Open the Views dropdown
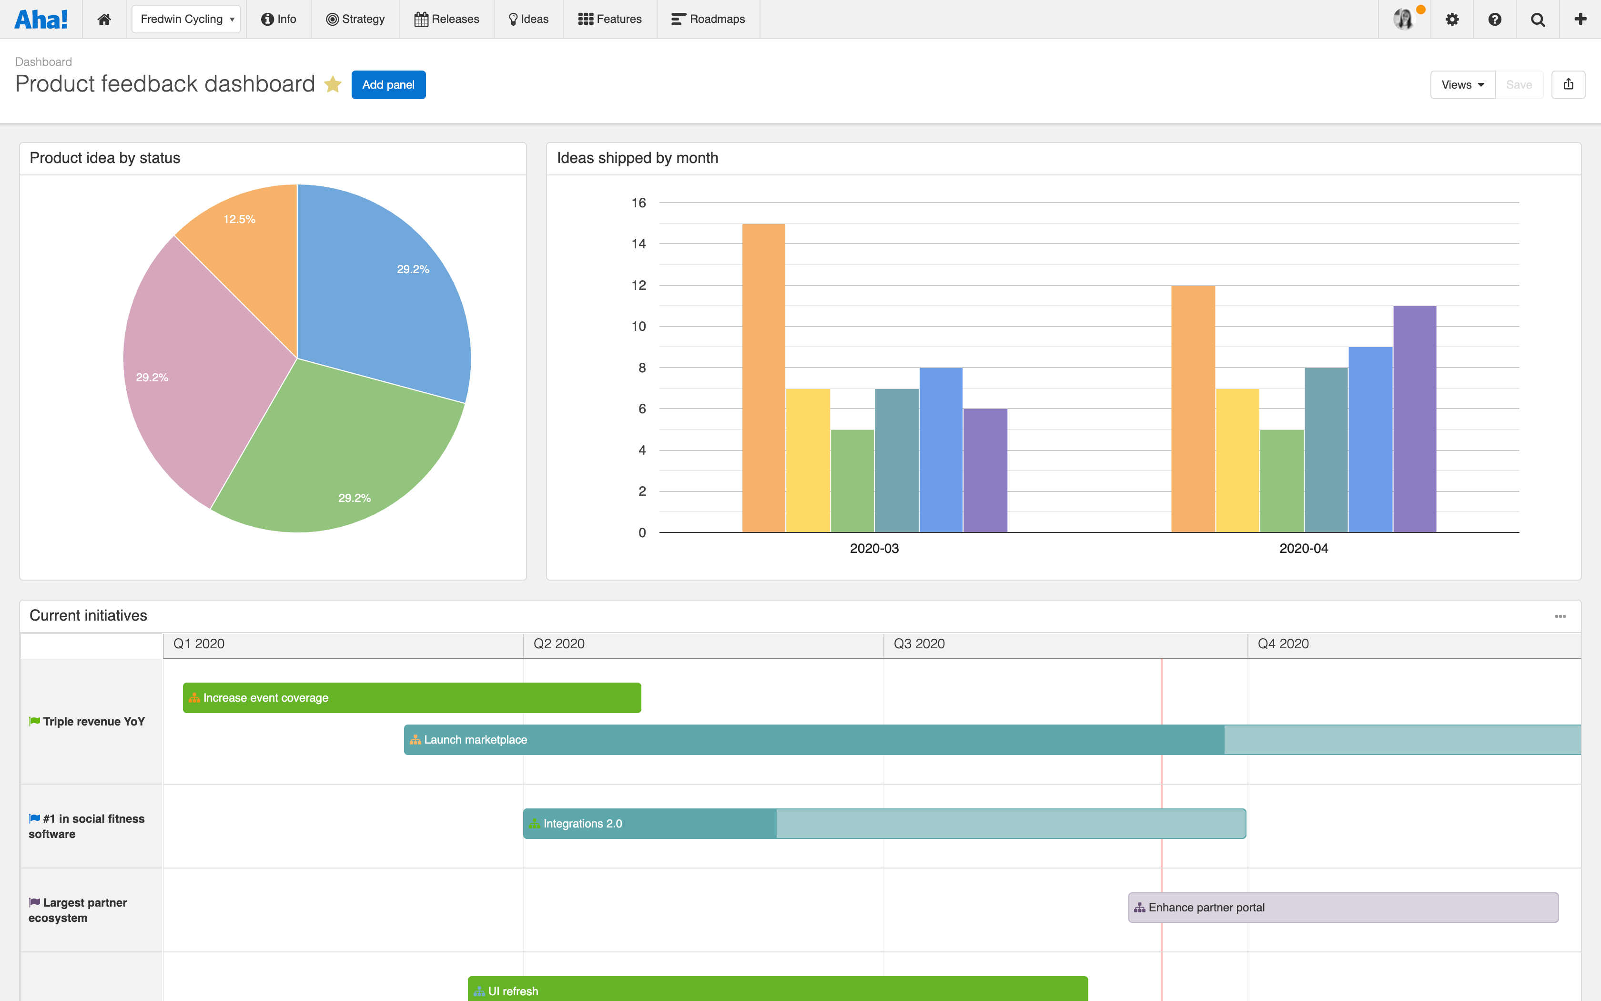1601x1001 pixels. click(x=1463, y=84)
